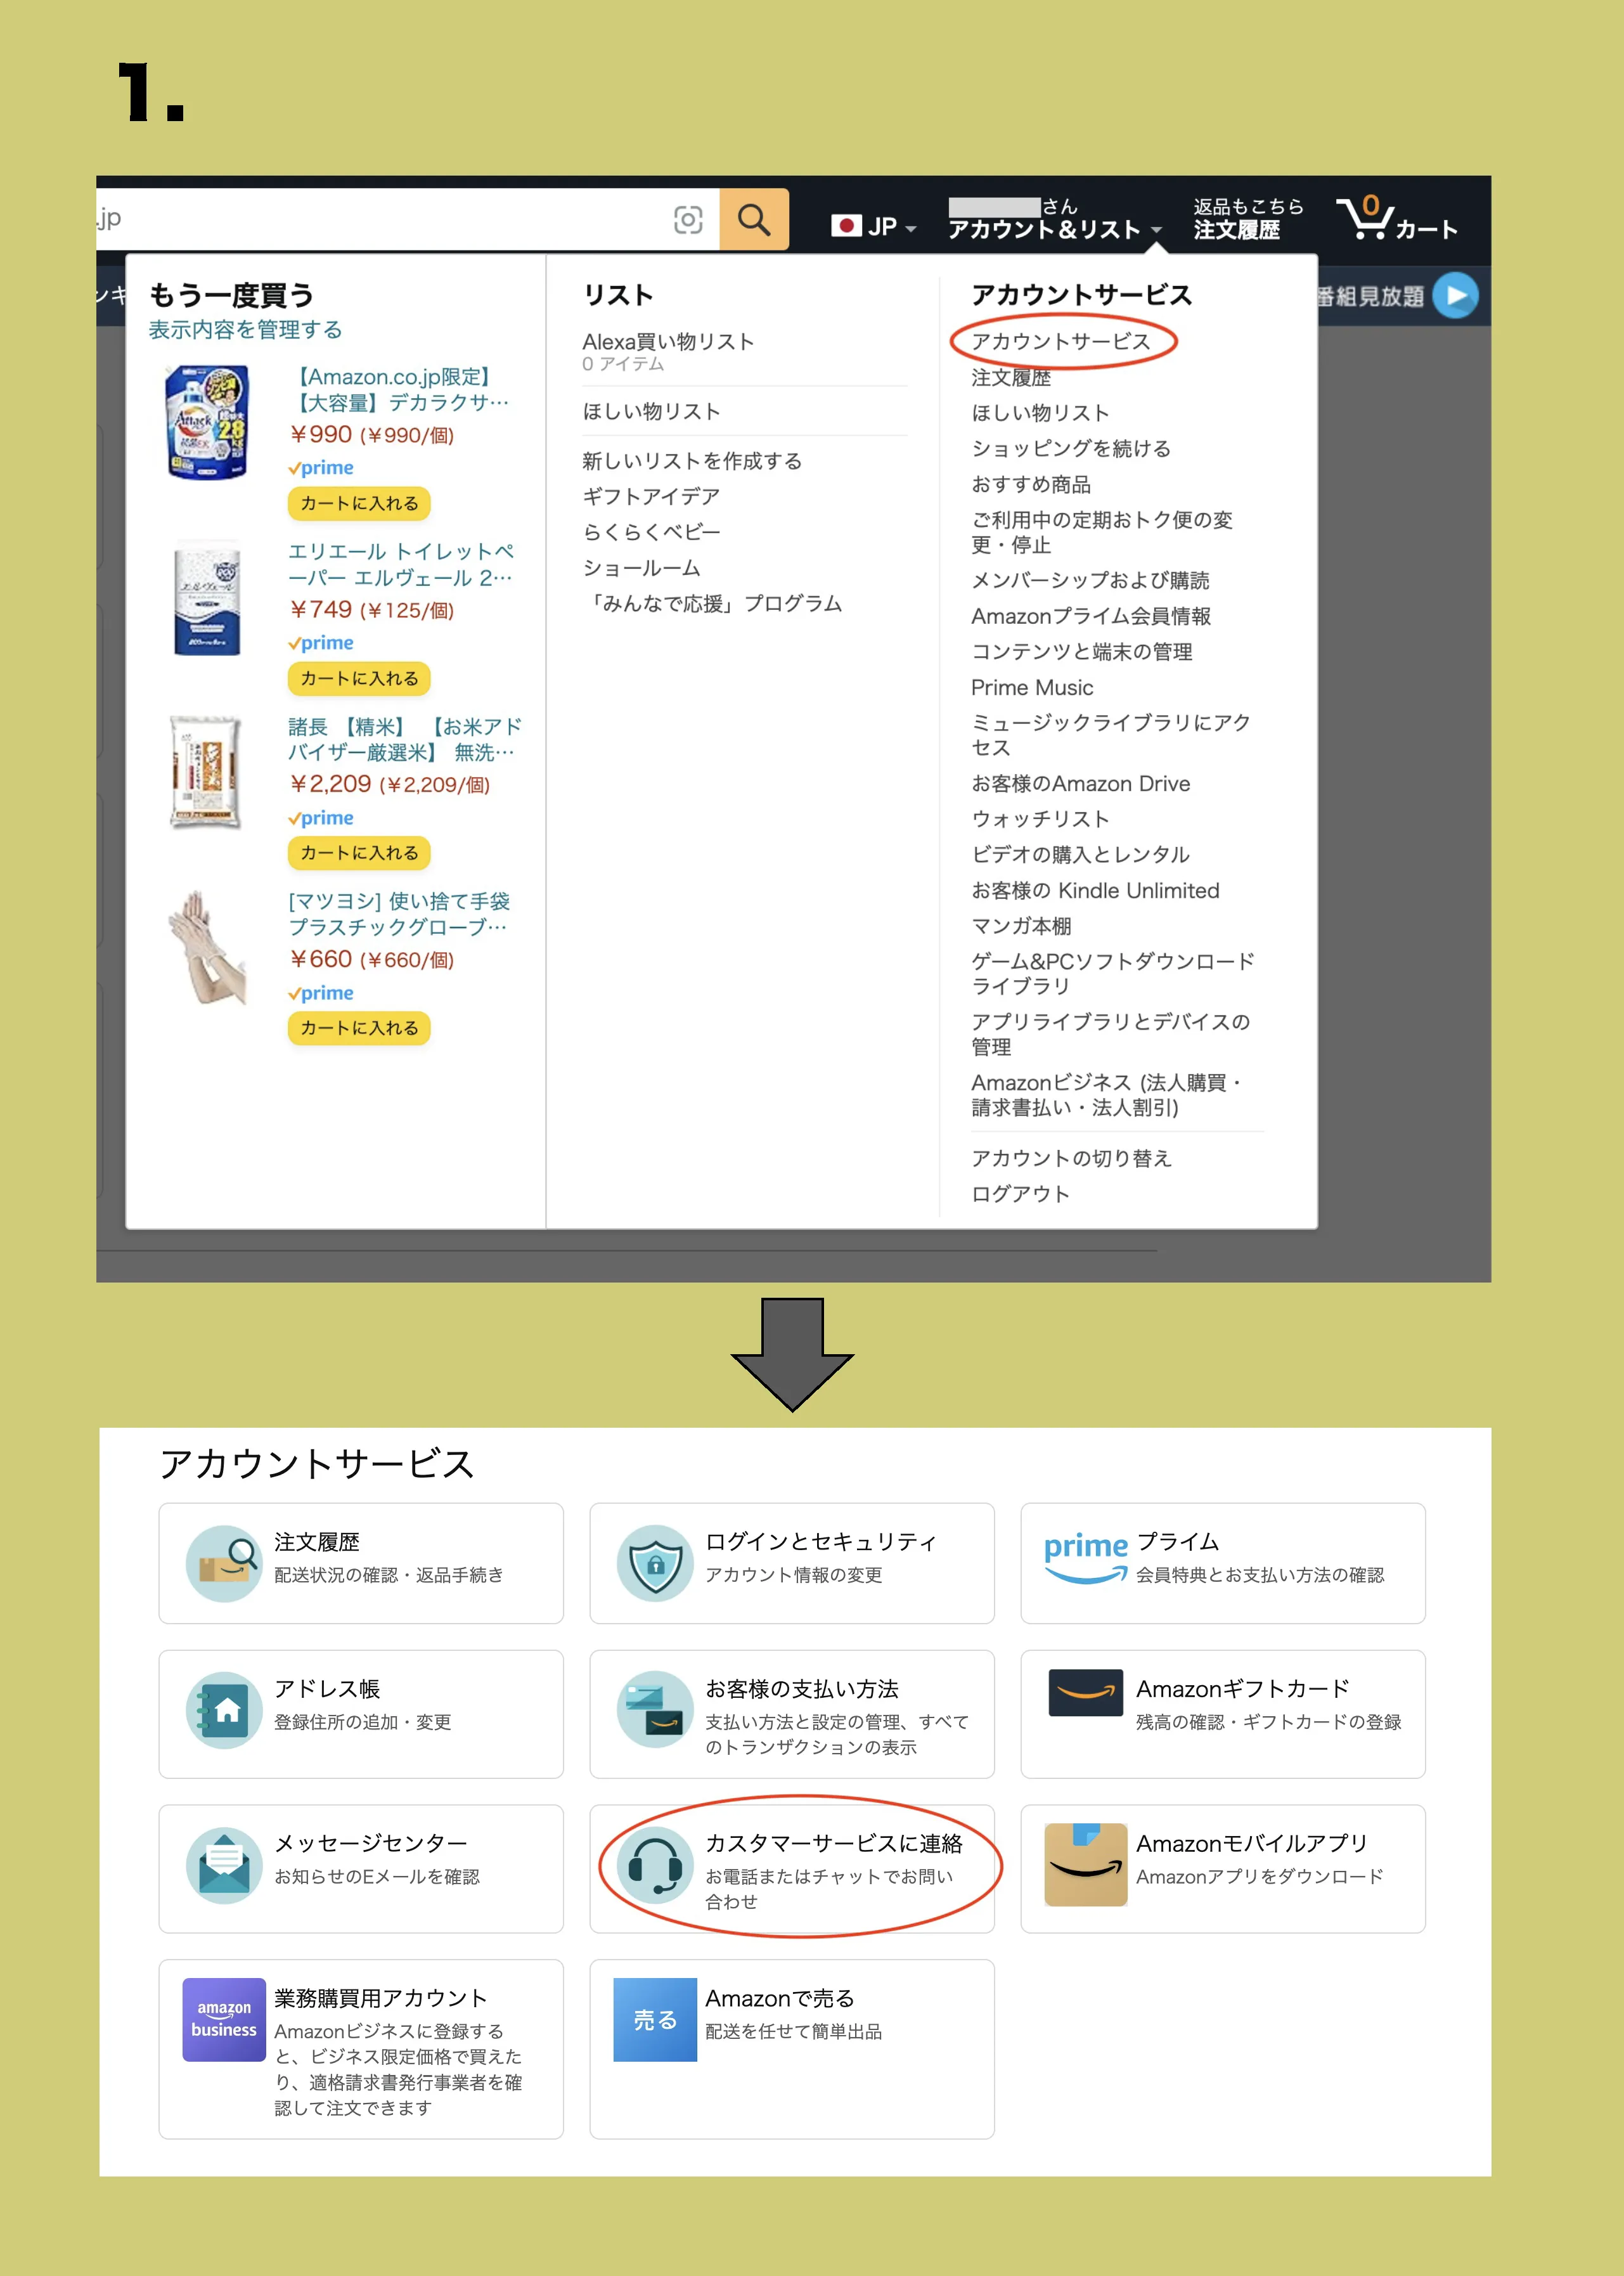Click the camera lens search icon
The image size is (1624, 2276).
pyautogui.click(x=688, y=220)
